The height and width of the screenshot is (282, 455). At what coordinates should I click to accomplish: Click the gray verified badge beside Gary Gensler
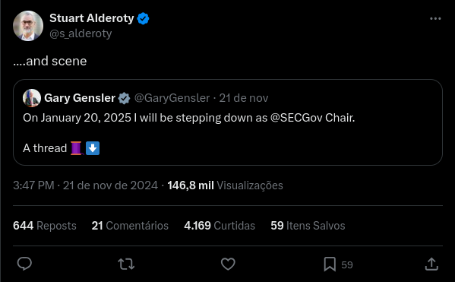(x=125, y=98)
